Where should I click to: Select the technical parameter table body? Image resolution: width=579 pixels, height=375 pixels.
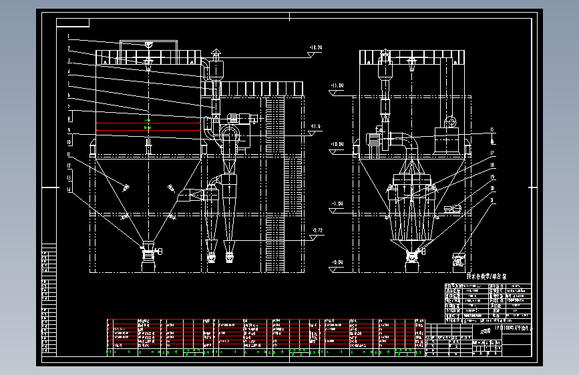[488, 303]
